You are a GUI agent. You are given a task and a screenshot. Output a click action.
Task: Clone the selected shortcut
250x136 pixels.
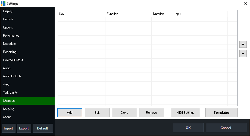[x=124, y=113]
